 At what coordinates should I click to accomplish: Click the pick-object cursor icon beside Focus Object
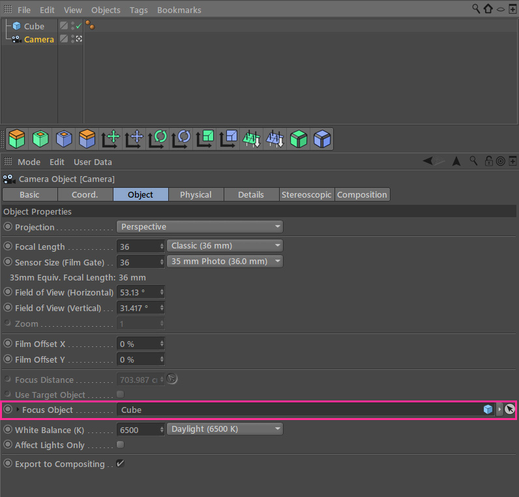pyautogui.click(x=510, y=409)
